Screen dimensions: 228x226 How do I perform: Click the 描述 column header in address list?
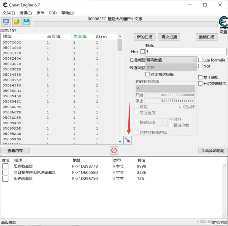coord(18,160)
